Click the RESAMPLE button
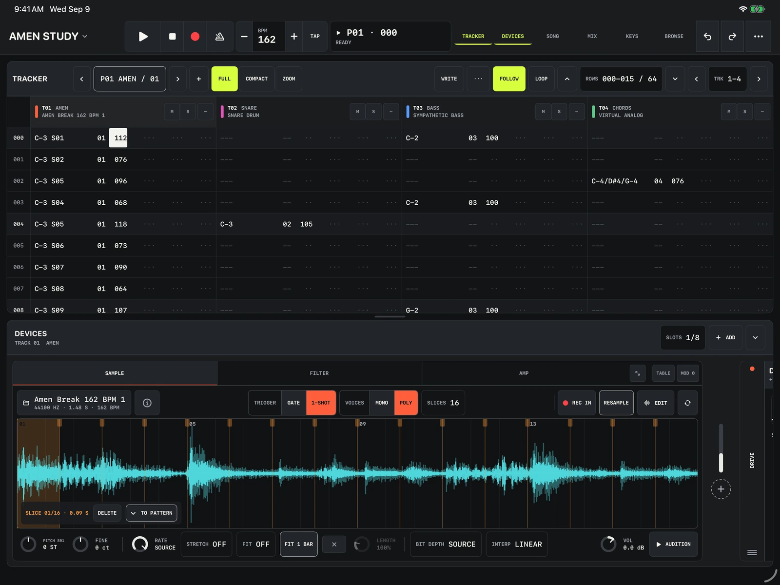 click(x=616, y=403)
